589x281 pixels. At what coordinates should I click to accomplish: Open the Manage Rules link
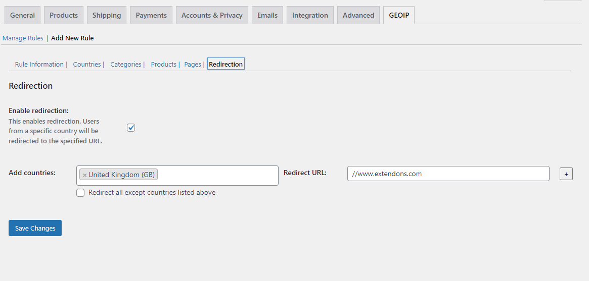[23, 38]
